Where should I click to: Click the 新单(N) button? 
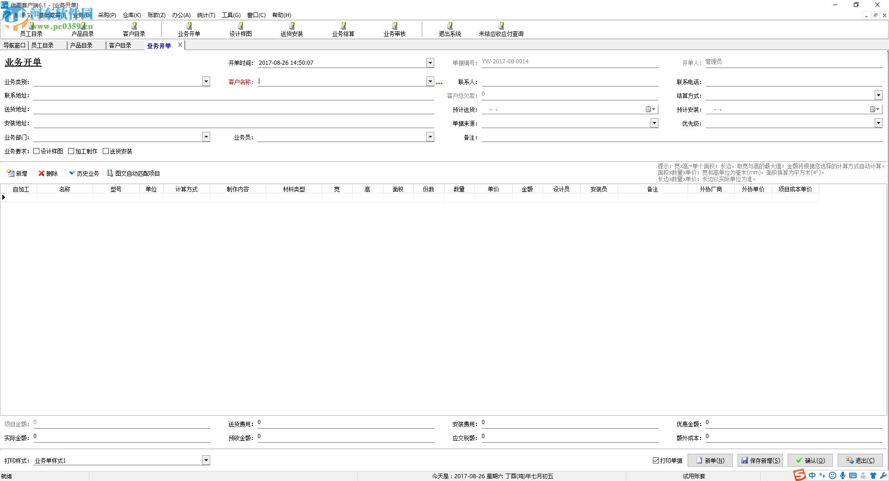pyautogui.click(x=710, y=461)
